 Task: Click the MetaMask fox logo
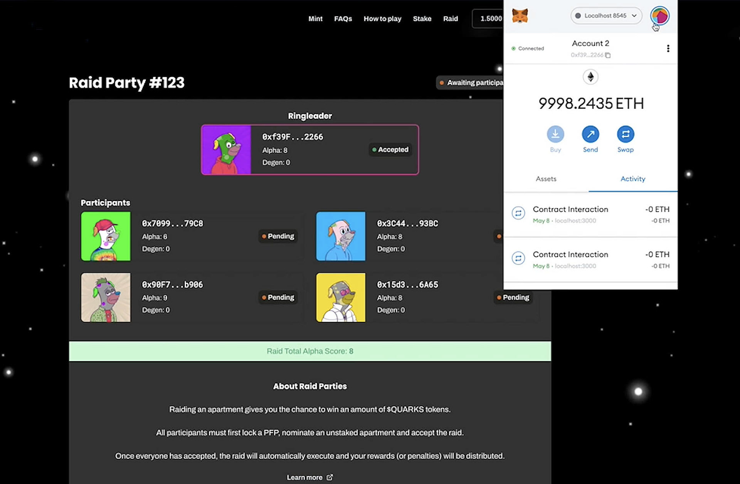click(520, 16)
